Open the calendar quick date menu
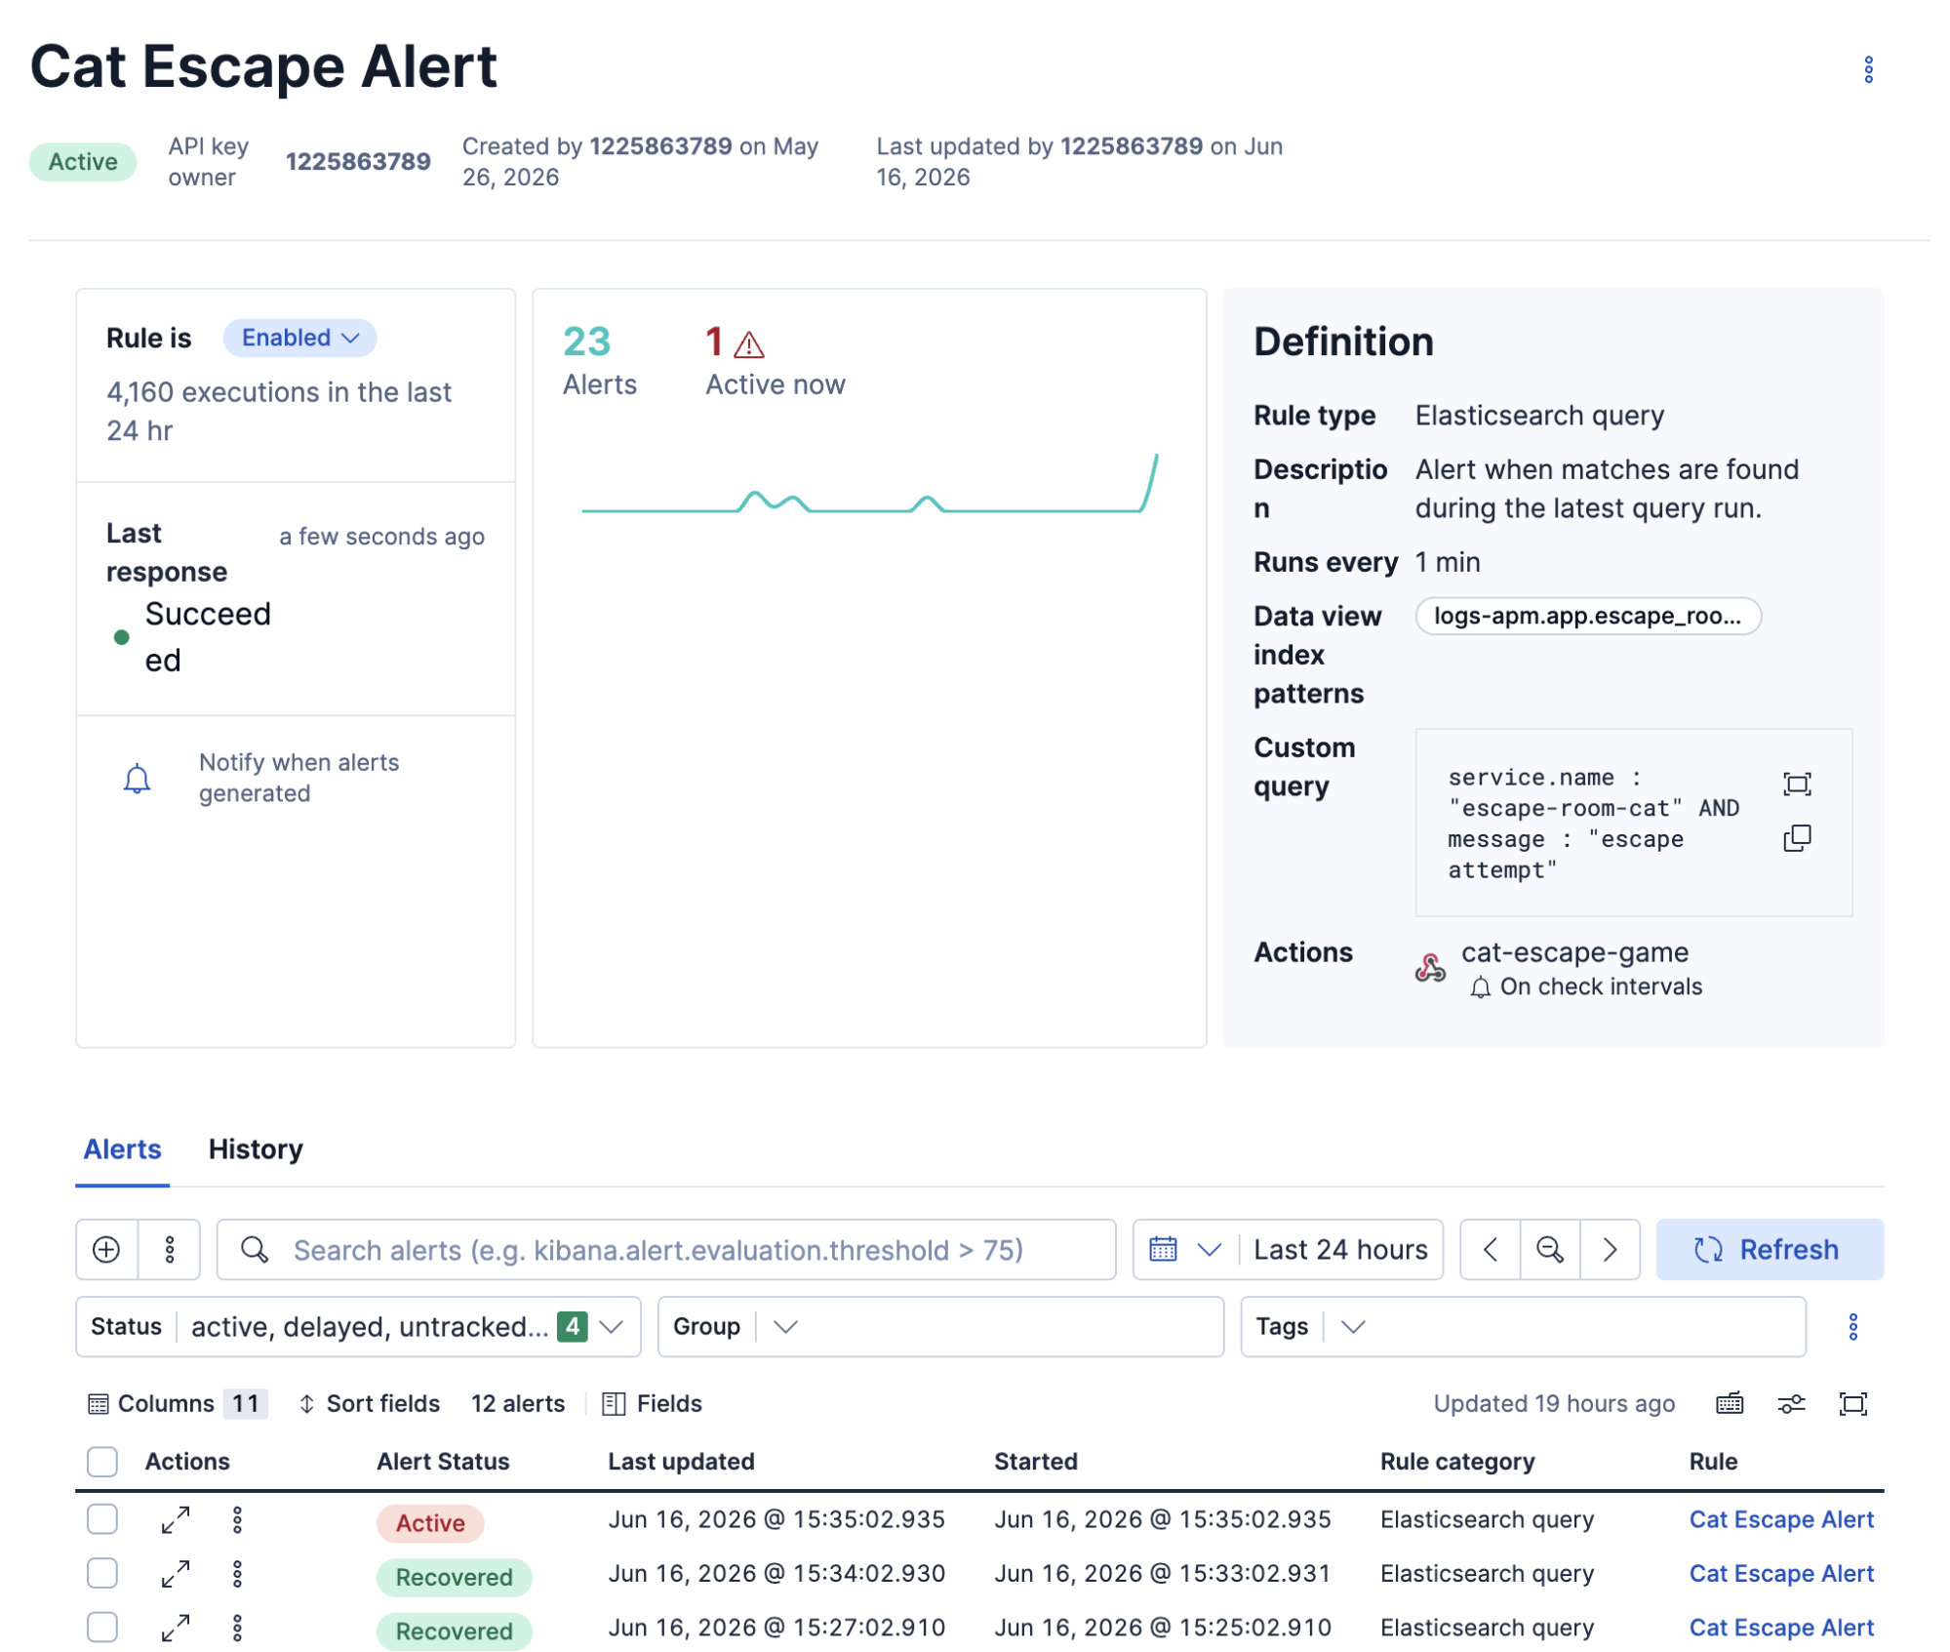The height and width of the screenshot is (1652, 1950). pos(1184,1249)
